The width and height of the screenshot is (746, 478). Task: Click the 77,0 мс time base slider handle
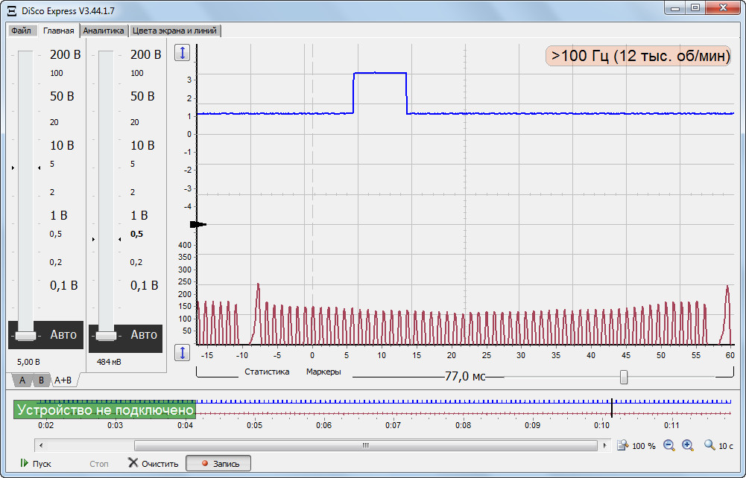click(x=624, y=377)
